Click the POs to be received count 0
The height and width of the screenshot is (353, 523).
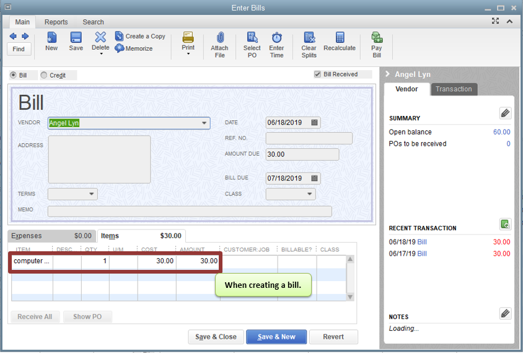pyautogui.click(x=508, y=143)
